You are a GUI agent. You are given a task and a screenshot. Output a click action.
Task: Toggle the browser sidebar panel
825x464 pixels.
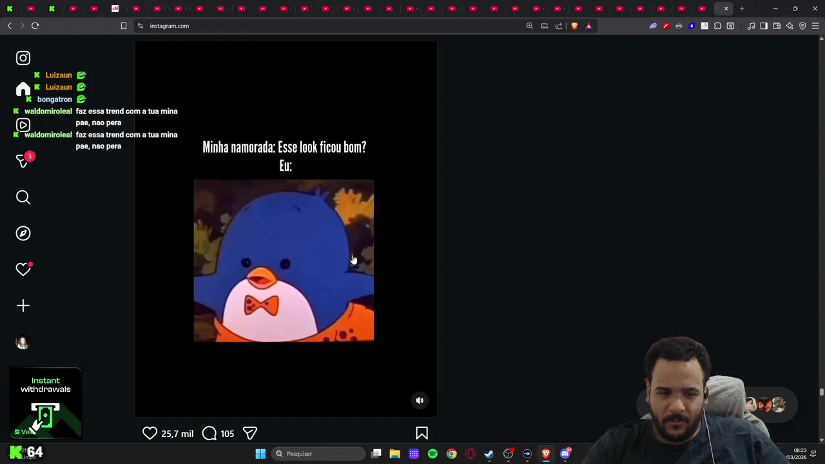tap(764, 26)
